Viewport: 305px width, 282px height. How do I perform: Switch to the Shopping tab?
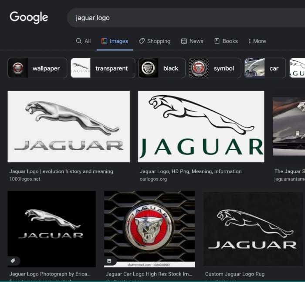[x=155, y=41]
